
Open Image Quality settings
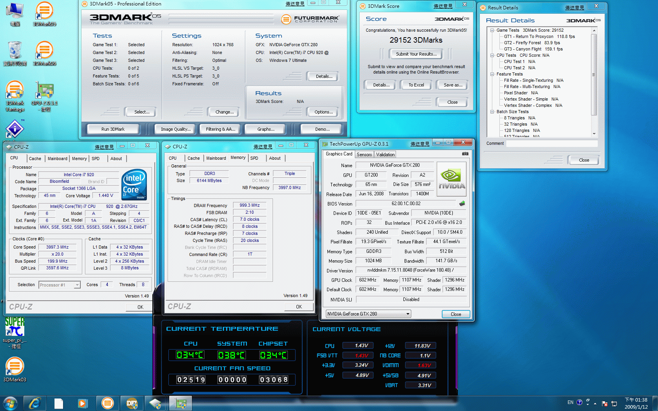click(x=176, y=129)
